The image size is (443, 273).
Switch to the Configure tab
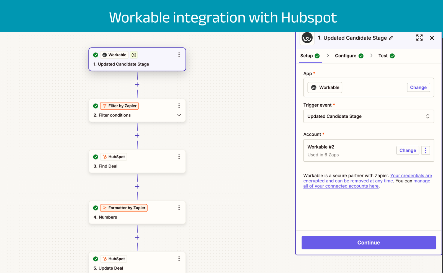click(349, 56)
